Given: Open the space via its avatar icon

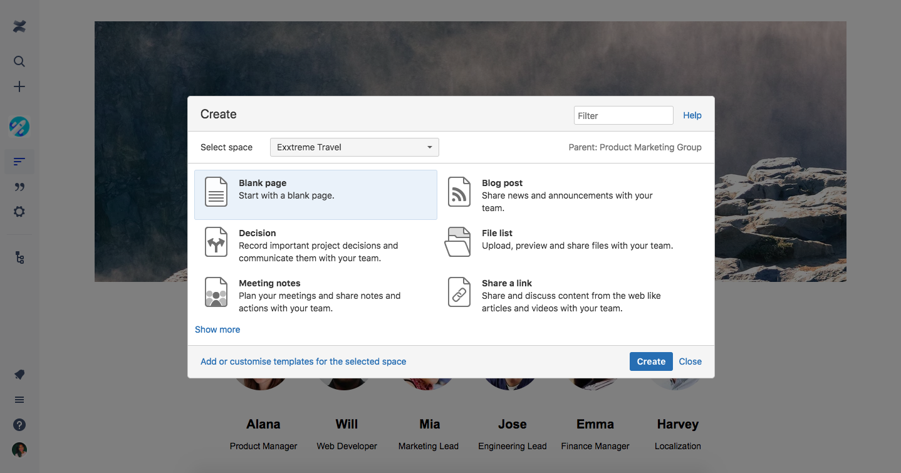Looking at the screenshot, I should (x=19, y=127).
